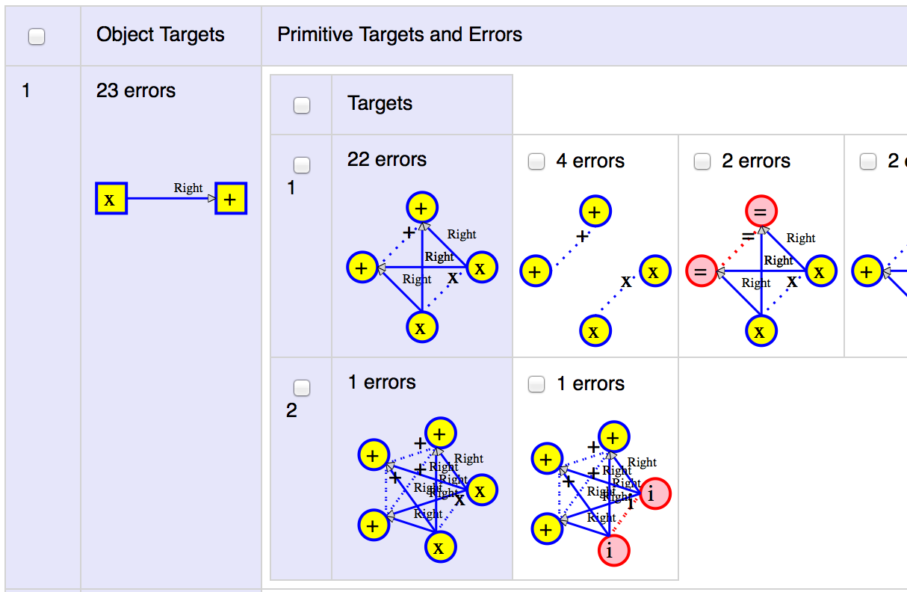
Task: Click the Object Targets column header
Action: click(161, 34)
